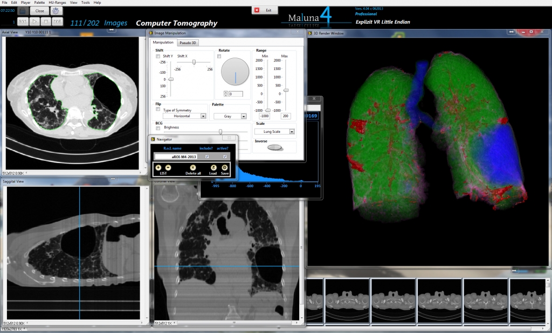Image resolution: width=552 pixels, height=333 pixels.
Task: Switch to the Pseudo 3D tab
Action: pyautogui.click(x=188, y=42)
